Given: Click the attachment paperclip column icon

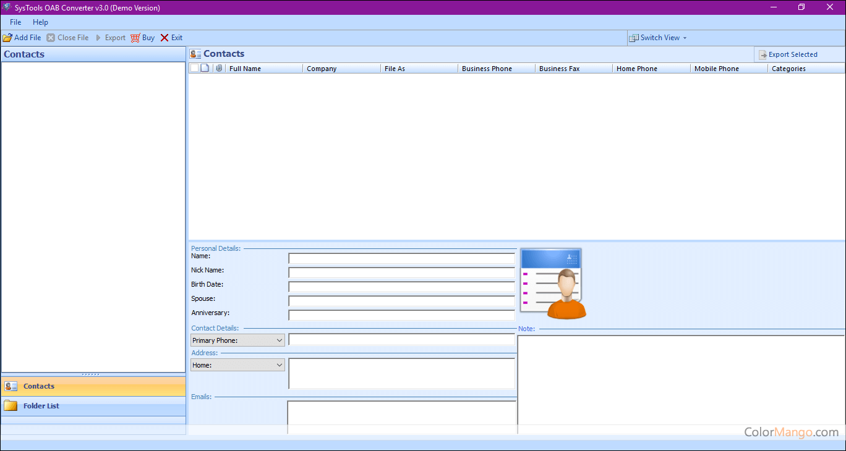Looking at the screenshot, I should click(219, 69).
